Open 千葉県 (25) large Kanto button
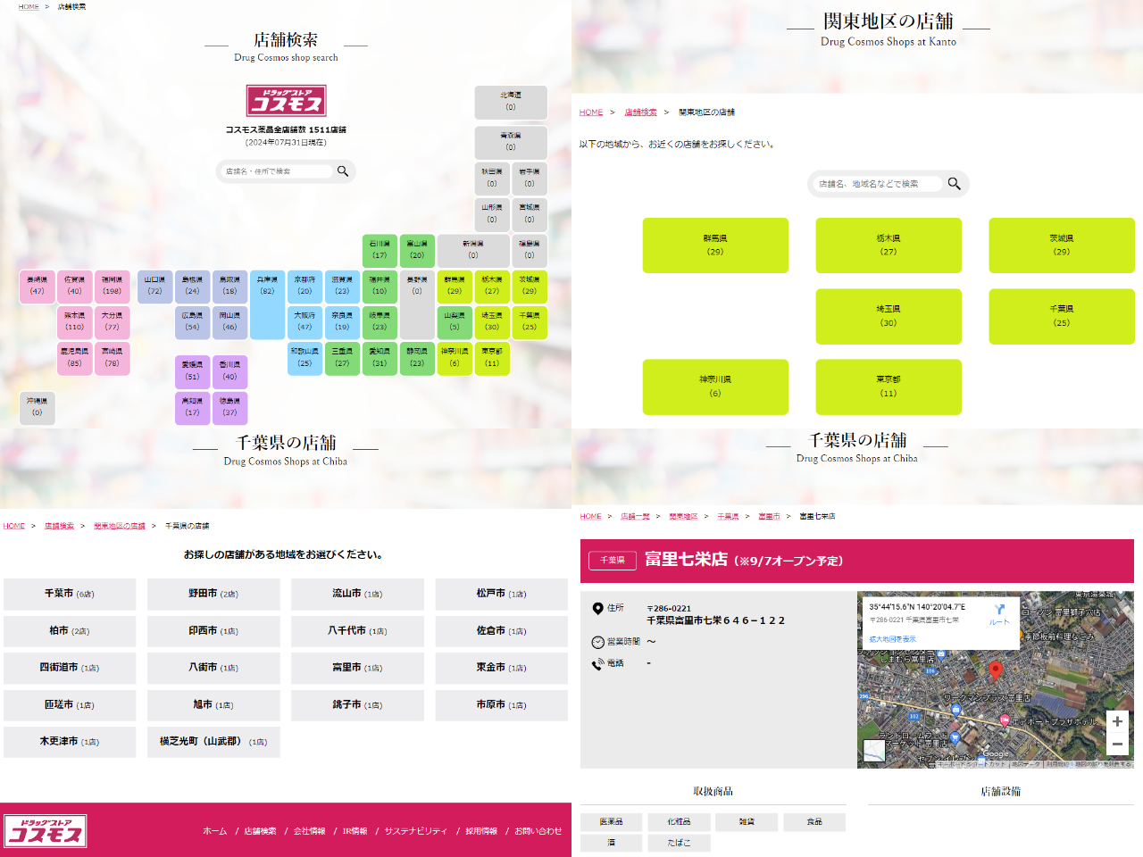1143x857 pixels. (1062, 316)
